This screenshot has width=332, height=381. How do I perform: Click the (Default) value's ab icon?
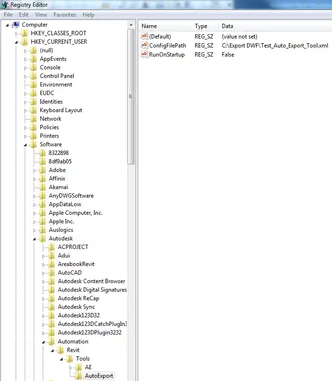pyautogui.click(x=144, y=37)
